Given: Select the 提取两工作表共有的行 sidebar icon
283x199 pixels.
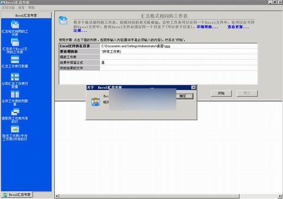Looking at the screenshot, I should tap(15, 112).
